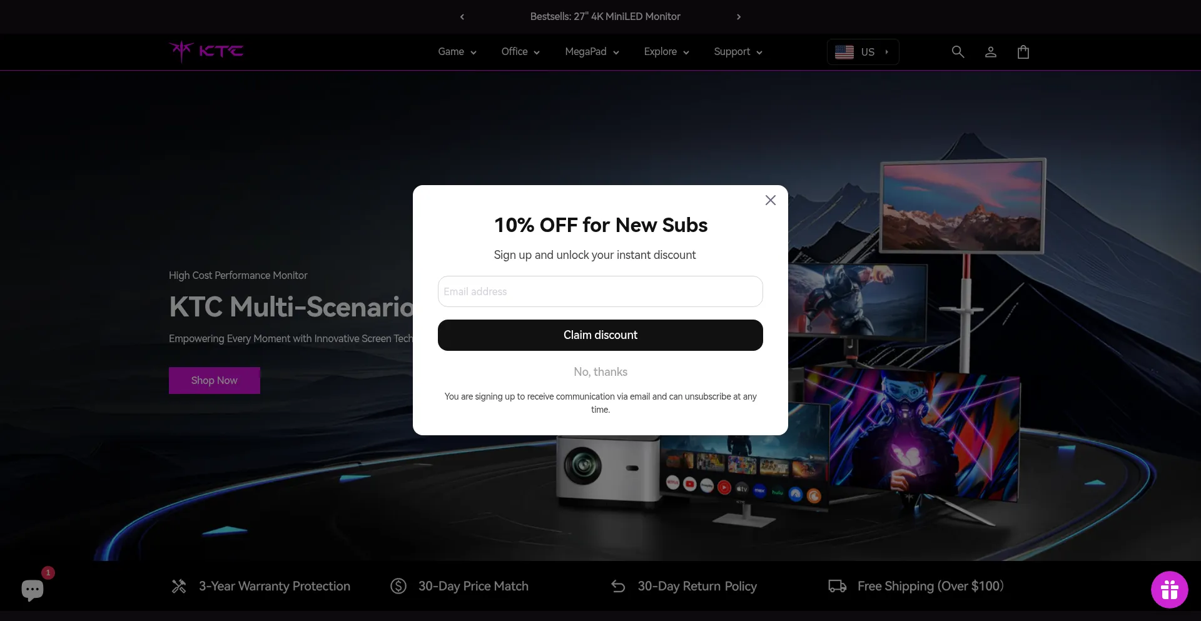Expand the MegaPad menu dropdown
Screen dimensions: 1201x621
[592, 52]
